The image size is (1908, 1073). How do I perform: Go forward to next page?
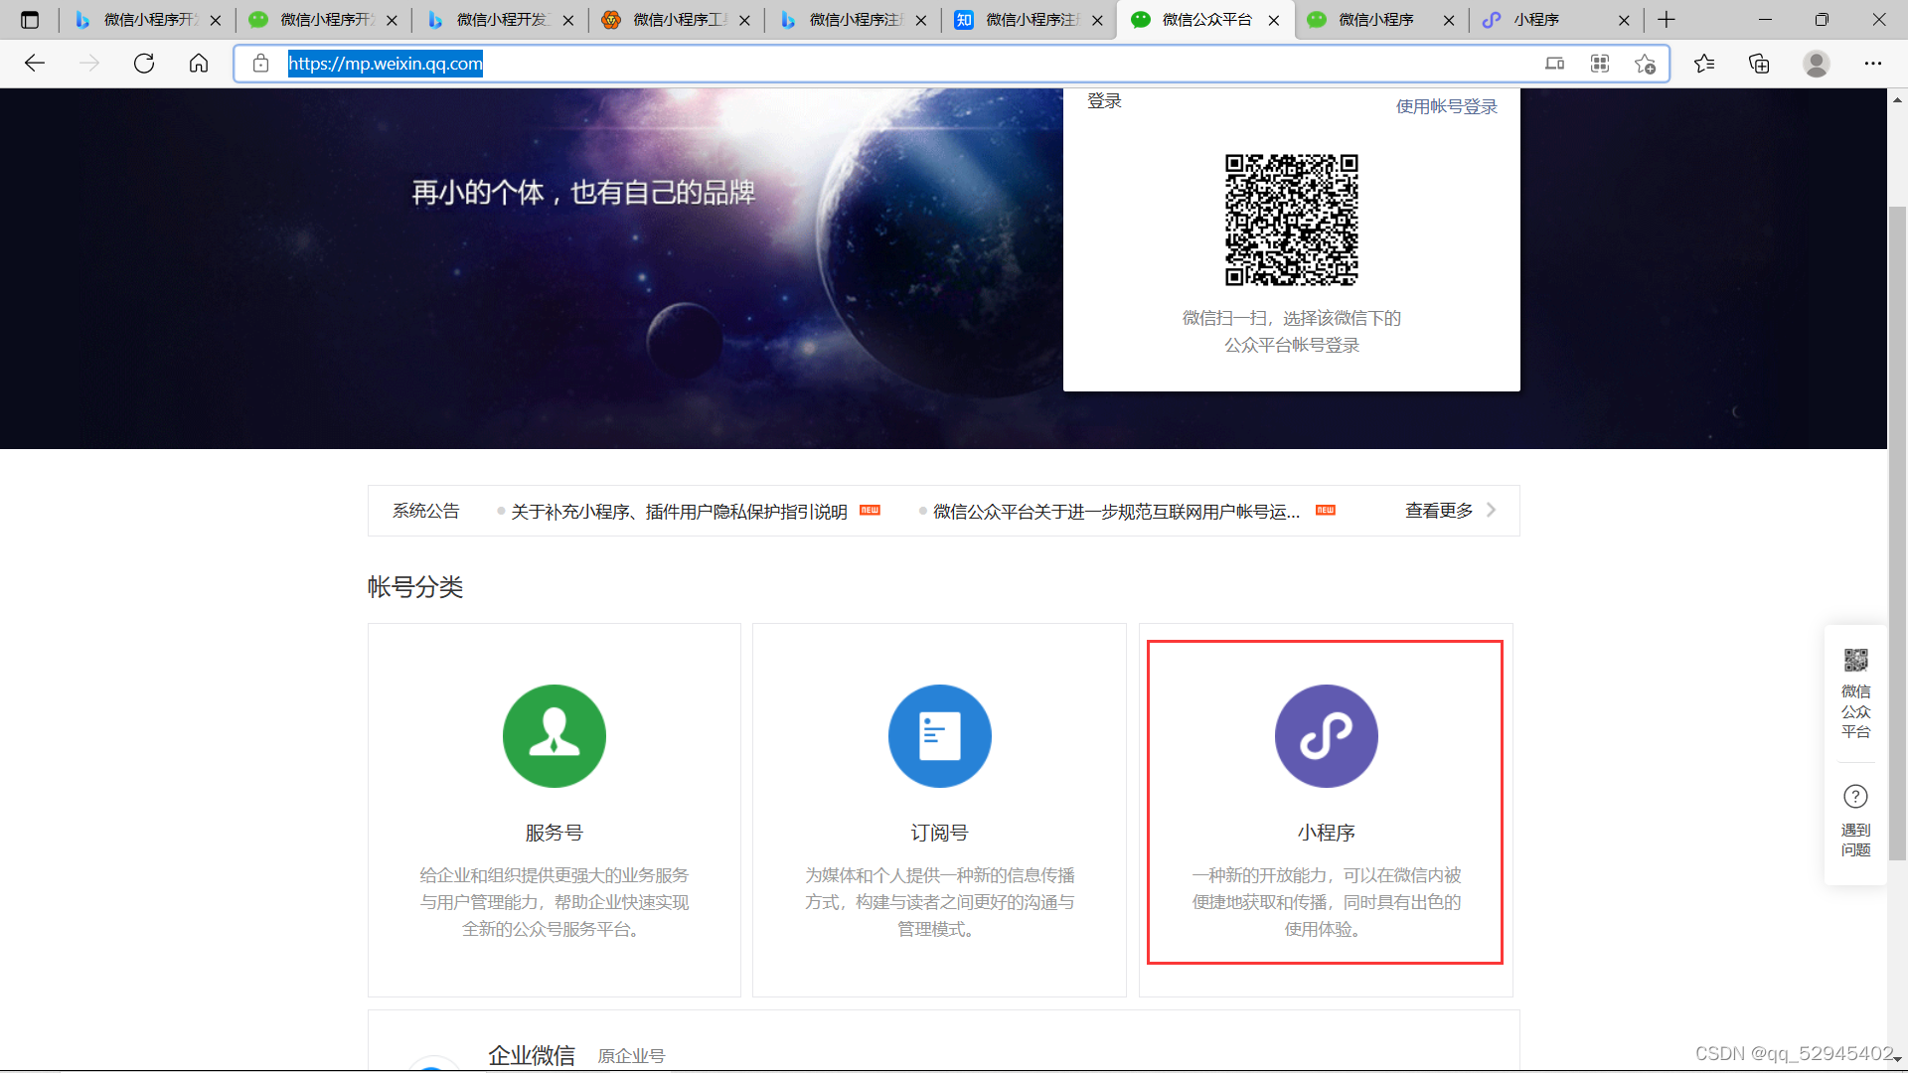pos(89,64)
